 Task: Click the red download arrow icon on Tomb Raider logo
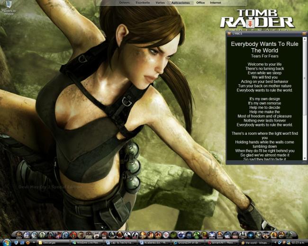pos(250,24)
